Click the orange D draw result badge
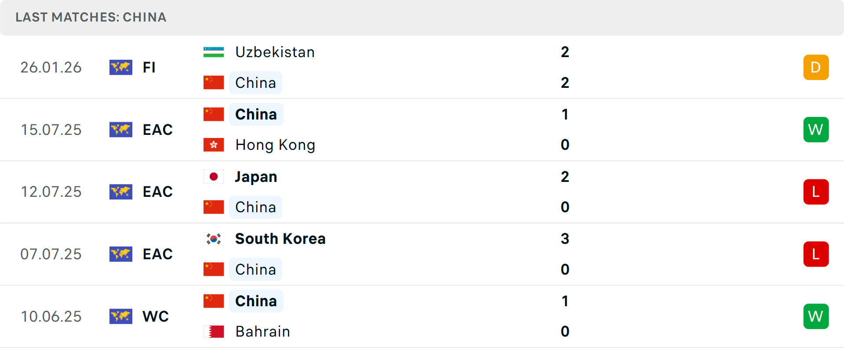Screen dimensions: 844x348 coord(815,67)
